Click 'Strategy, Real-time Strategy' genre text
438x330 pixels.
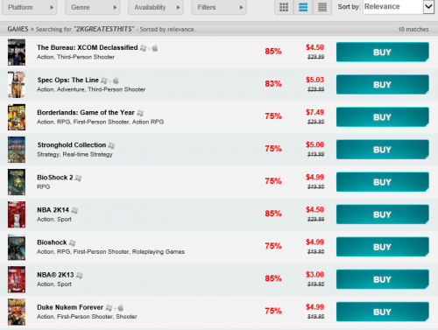click(x=74, y=154)
